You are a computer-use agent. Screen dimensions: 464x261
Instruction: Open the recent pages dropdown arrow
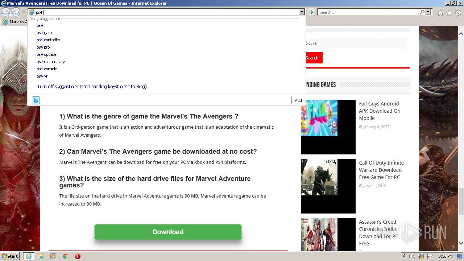pyautogui.click(x=24, y=12)
